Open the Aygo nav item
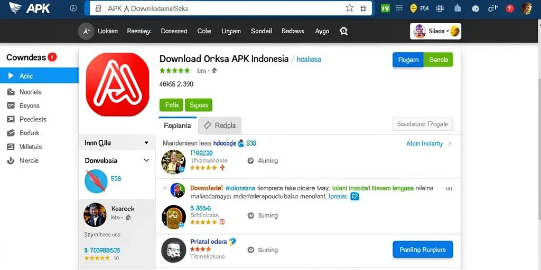 (322, 31)
